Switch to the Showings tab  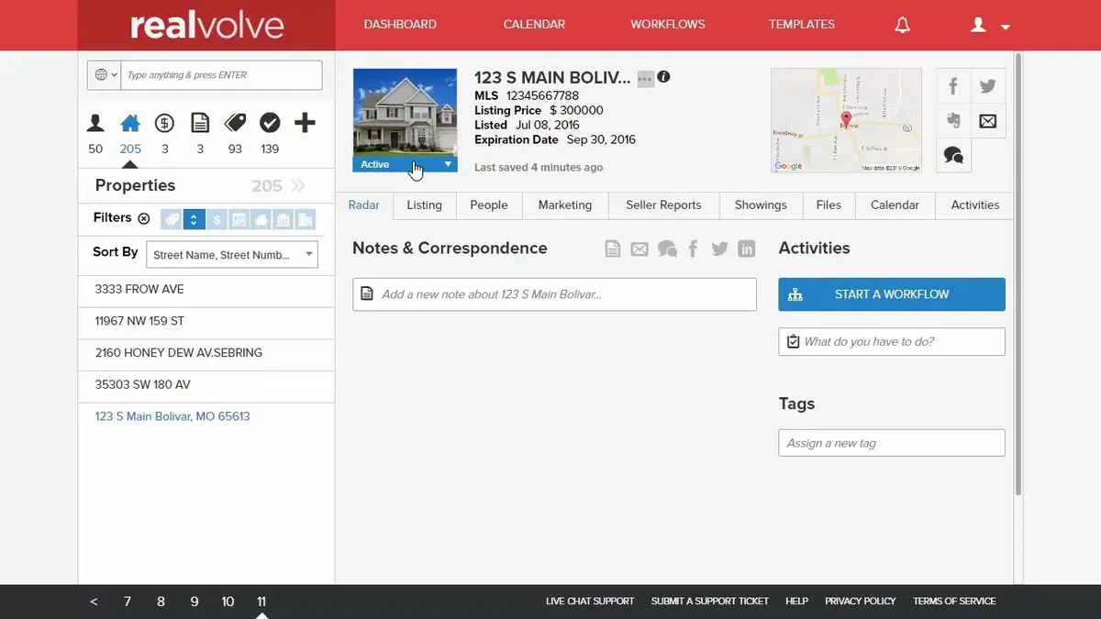tap(761, 205)
